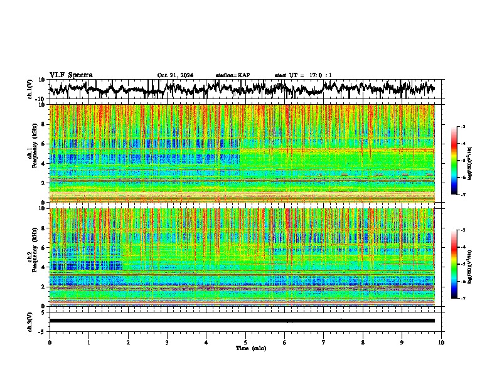Click the time axis tick label '2'

tap(128, 343)
